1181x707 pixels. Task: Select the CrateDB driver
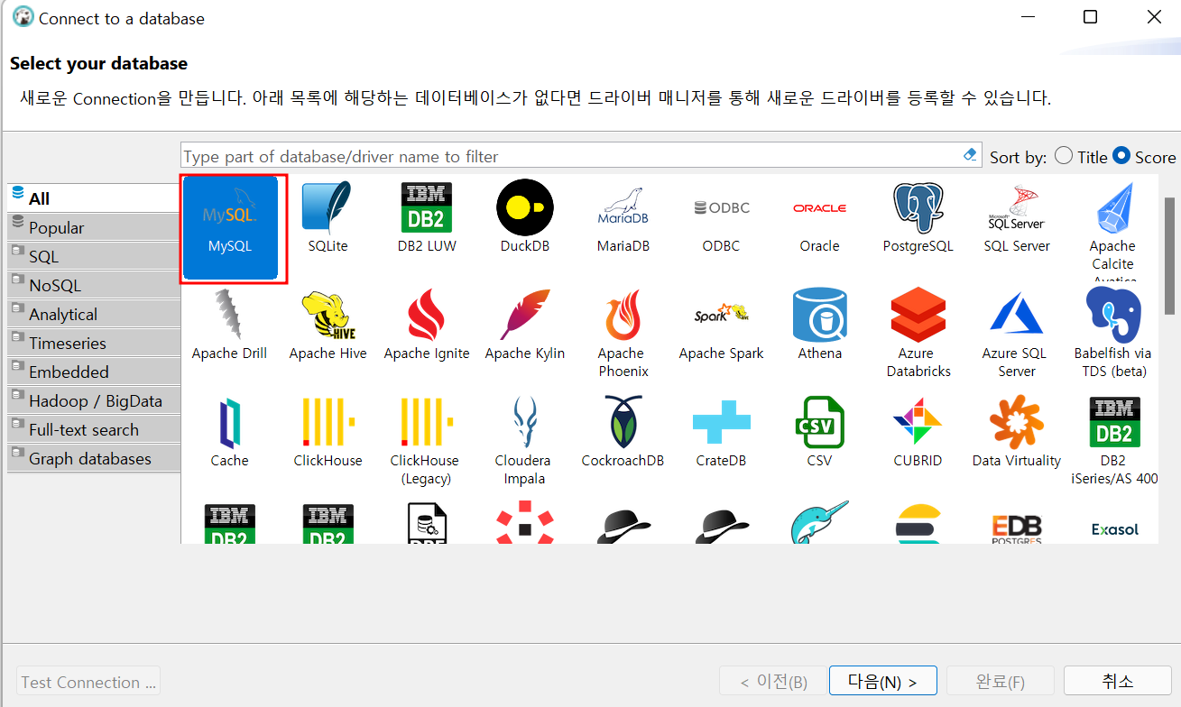721,432
